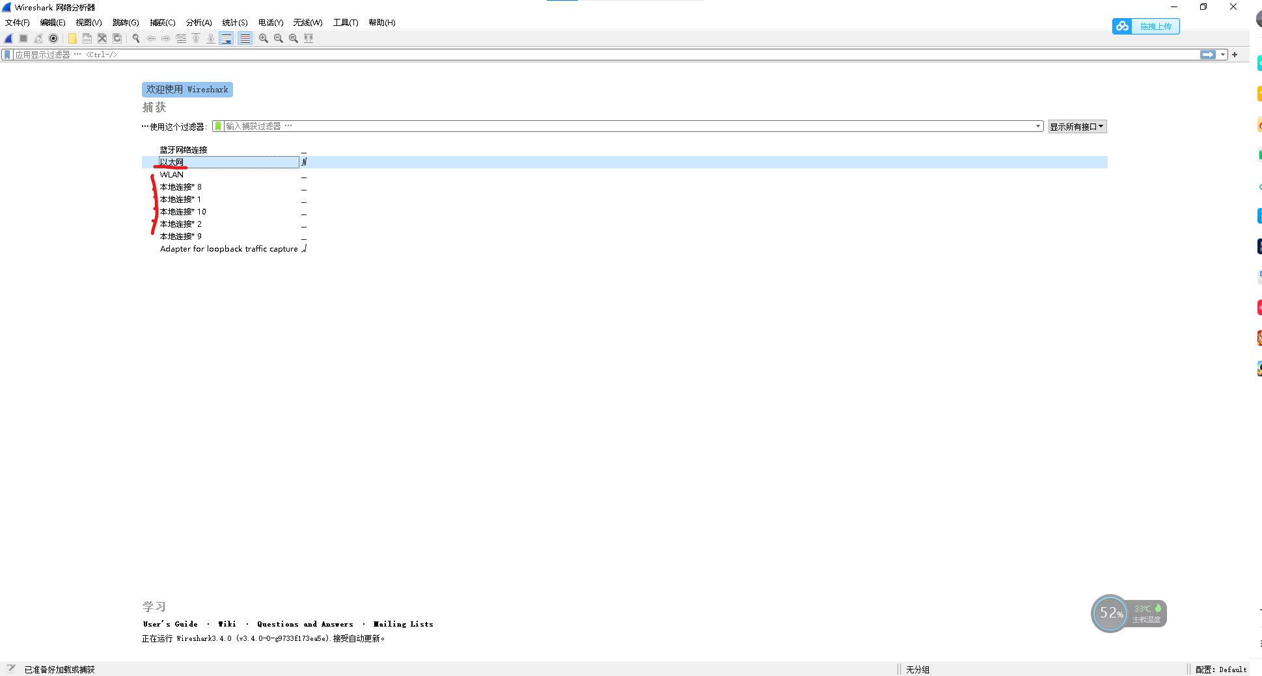Apply display filter with arrow button
Viewport: 1262px width, 676px height.
point(1208,55)
